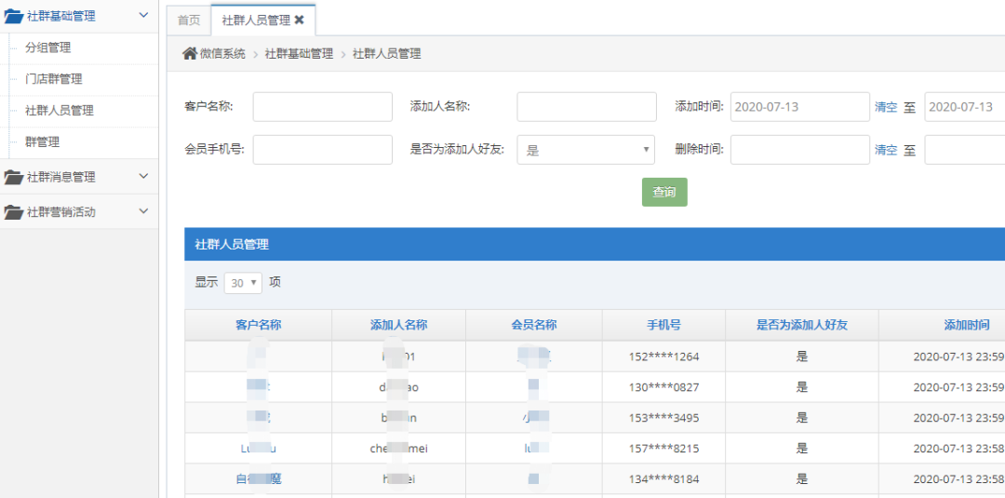The image size is (1005, 498).
Task: Click 清空 link beside 添加时间
Action: [x=886, y=107]
